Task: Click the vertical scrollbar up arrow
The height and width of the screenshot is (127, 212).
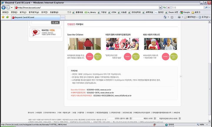Action: tap(210, 22)
